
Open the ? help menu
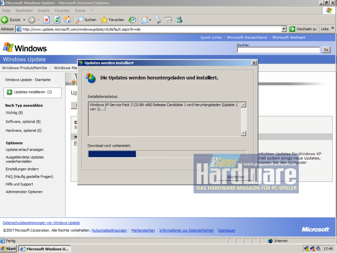click(x=91, y=11)
